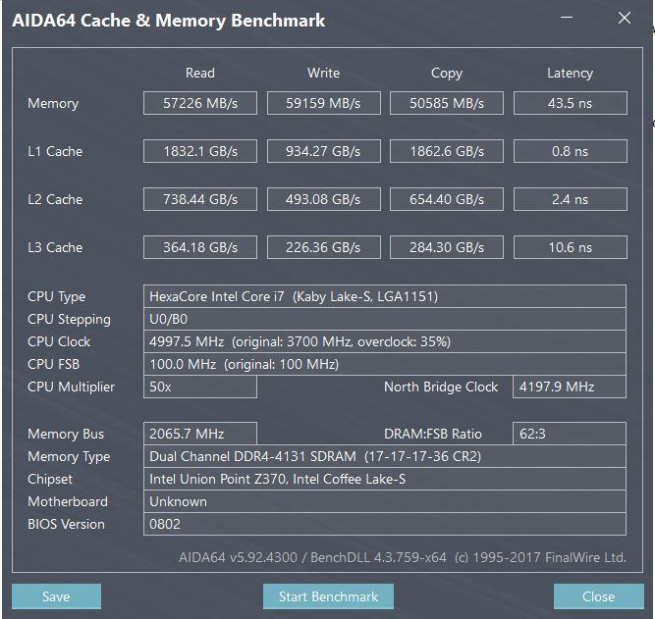Click the Read column header
Viewport: 655px width, 619px height.
(200, 73)
